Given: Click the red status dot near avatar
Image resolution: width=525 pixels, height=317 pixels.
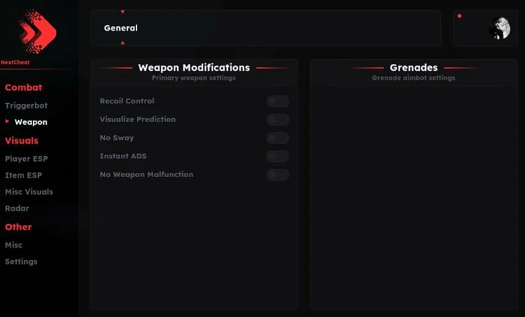Looking at the screenshot, I should click(x=460, y=16).
